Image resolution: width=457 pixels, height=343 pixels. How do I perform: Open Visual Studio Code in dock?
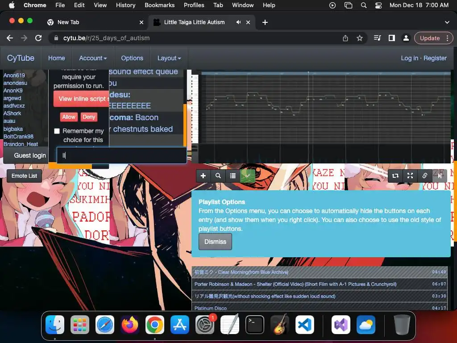tap(304, 325)
